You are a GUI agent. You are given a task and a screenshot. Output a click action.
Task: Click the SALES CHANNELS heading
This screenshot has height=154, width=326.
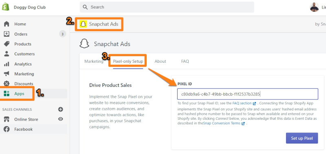[x=17, y=109]
